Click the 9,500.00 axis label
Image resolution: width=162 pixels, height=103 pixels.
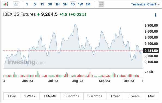click(x=151, y=37)
